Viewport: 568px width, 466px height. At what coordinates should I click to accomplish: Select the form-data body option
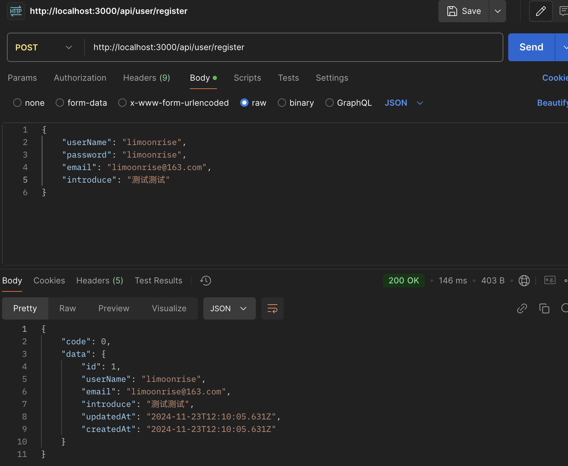coord(81,103)
